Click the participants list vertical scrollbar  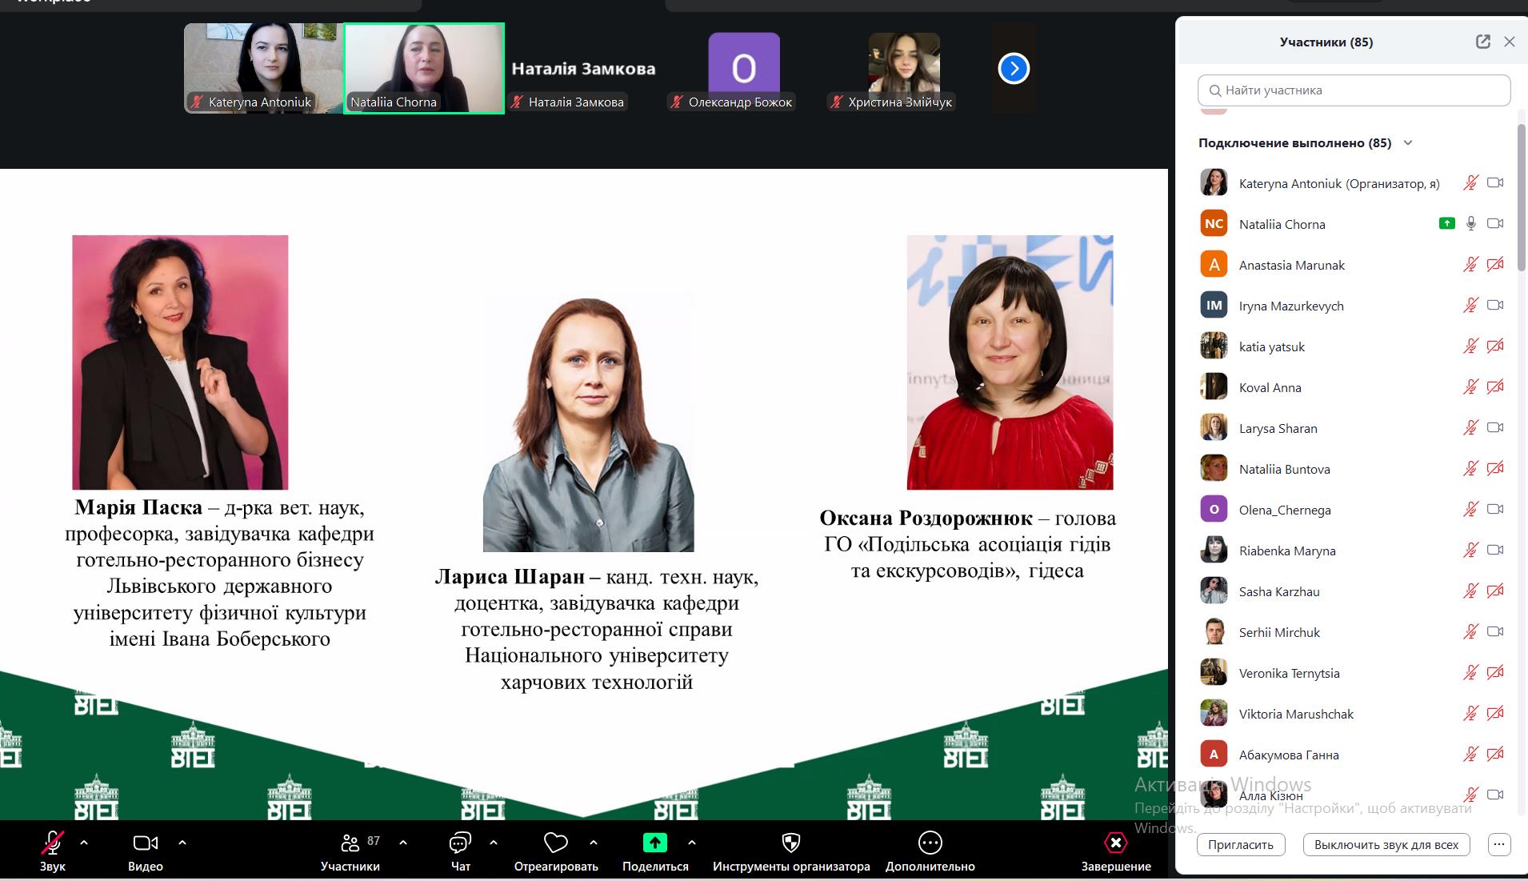point(1521,200)
